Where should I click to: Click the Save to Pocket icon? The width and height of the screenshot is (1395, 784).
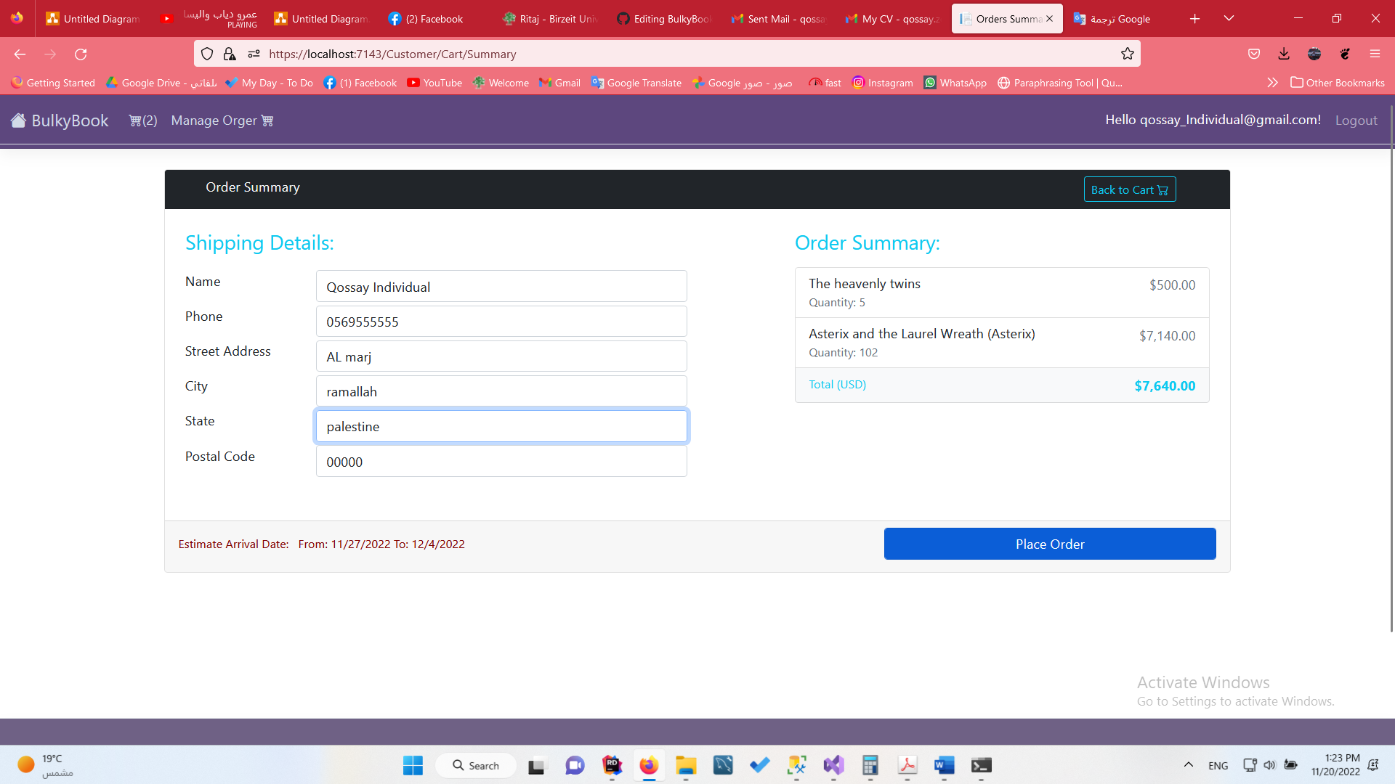1254,54
